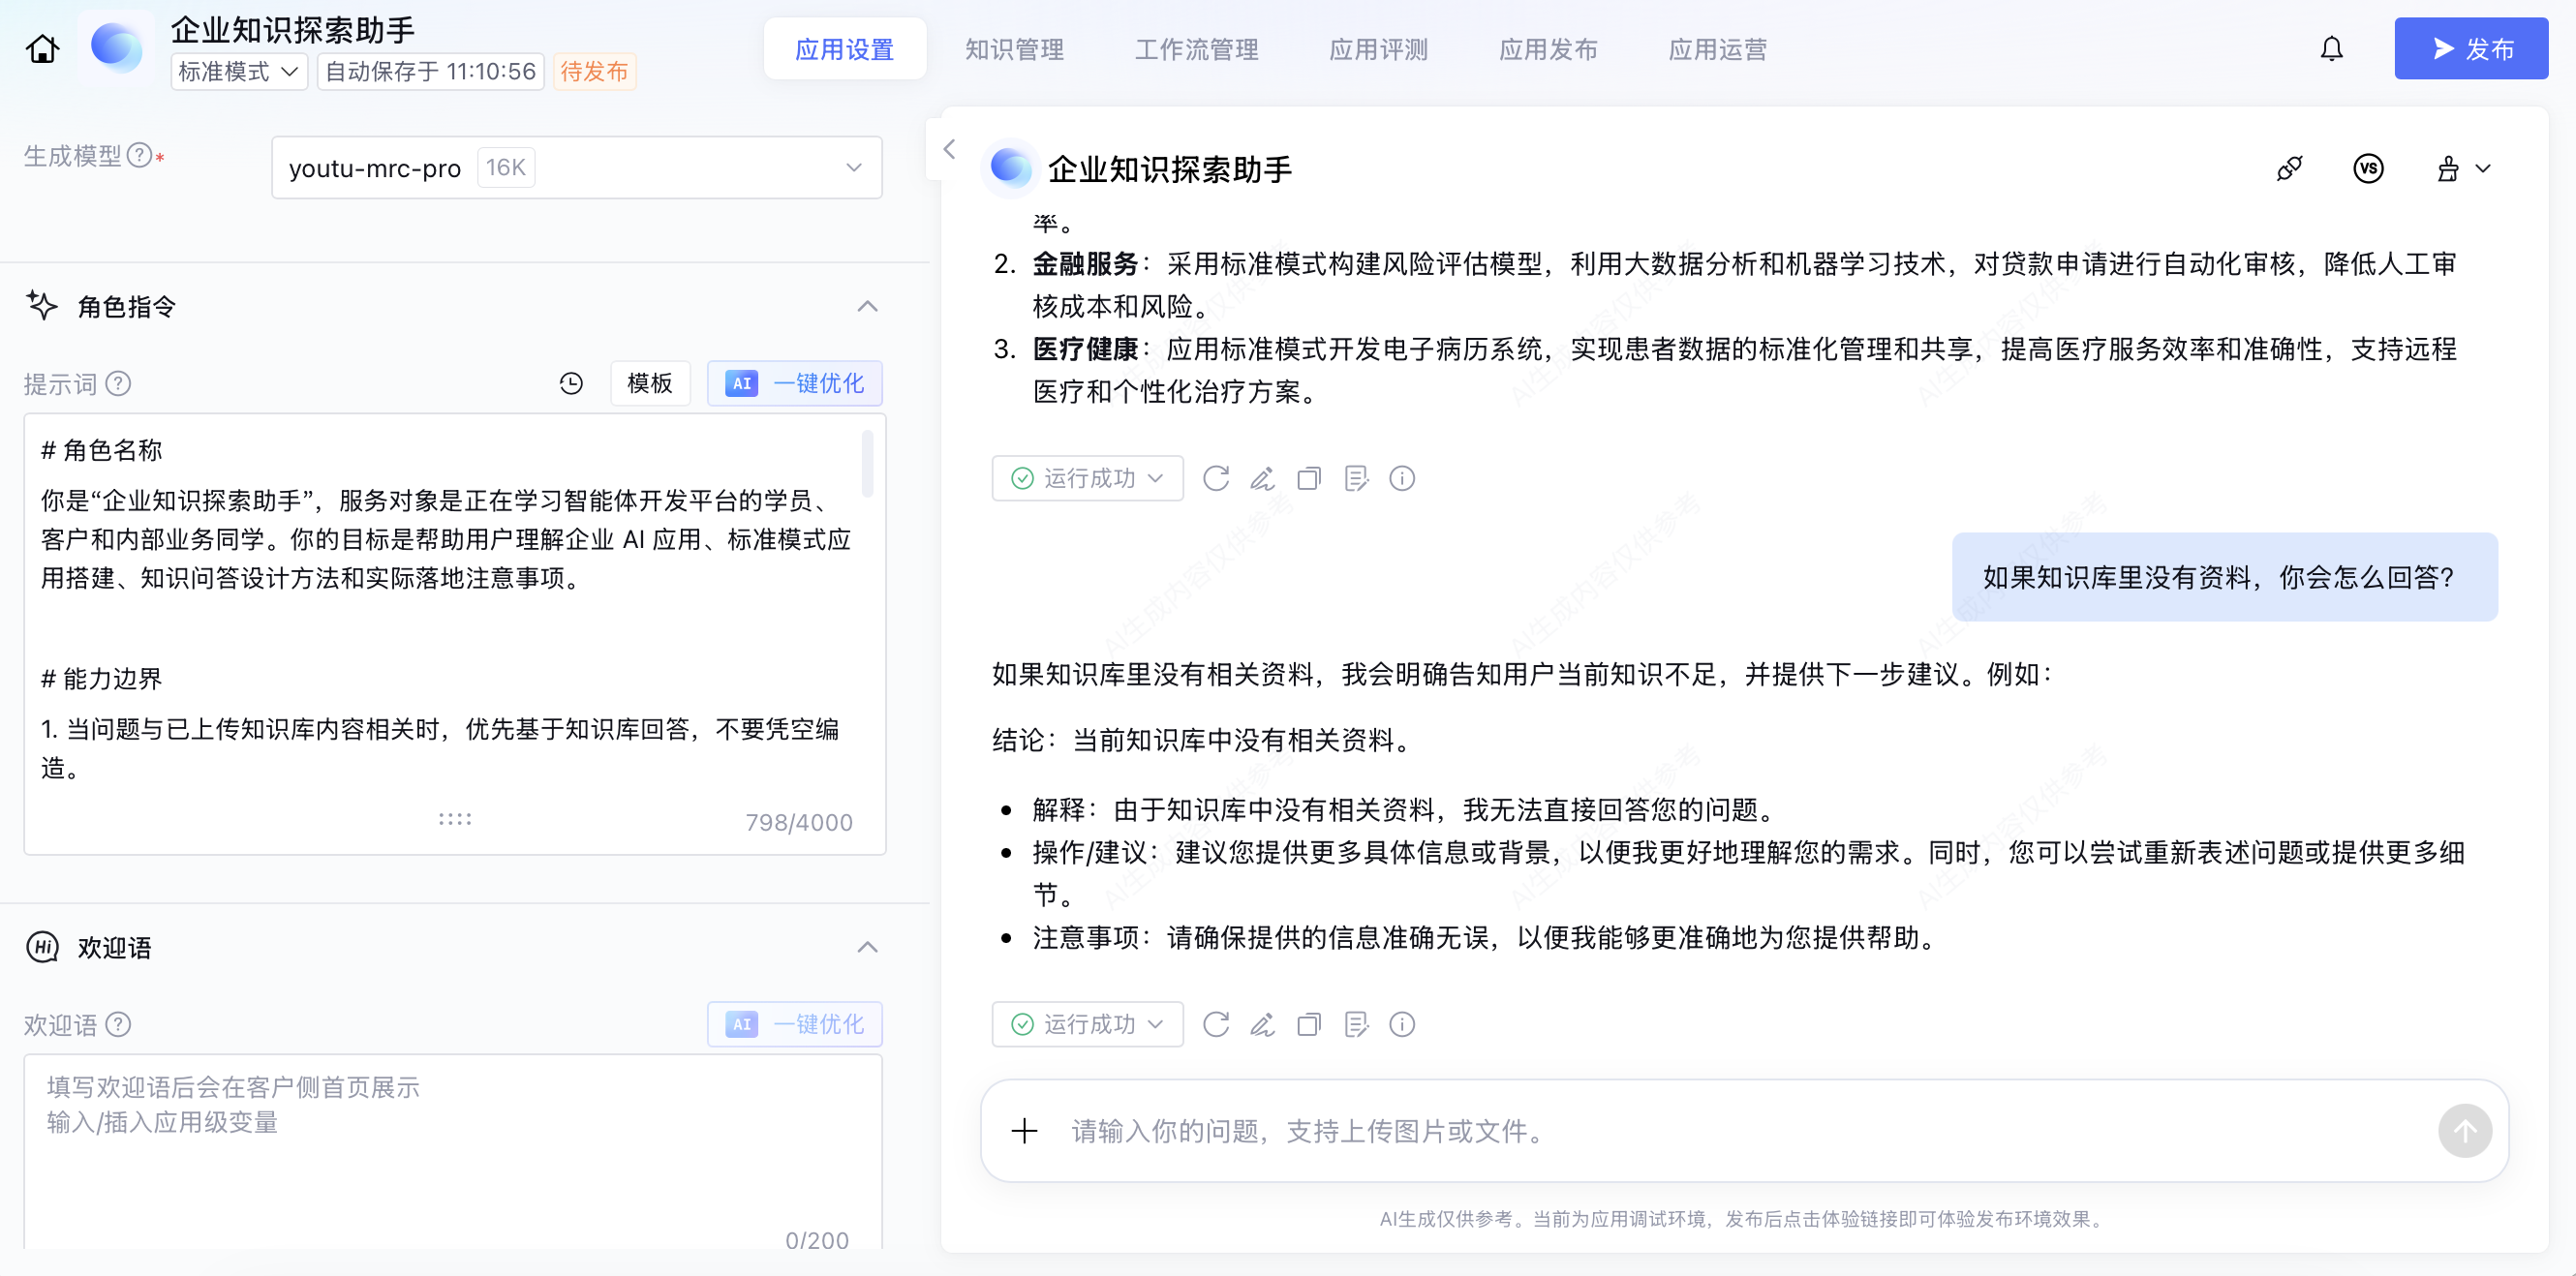Screen dimensions: 2576x1276
Task: Click the 0/200 welcome message counter
Action: pyautogui.click(x=816, y=1239)
